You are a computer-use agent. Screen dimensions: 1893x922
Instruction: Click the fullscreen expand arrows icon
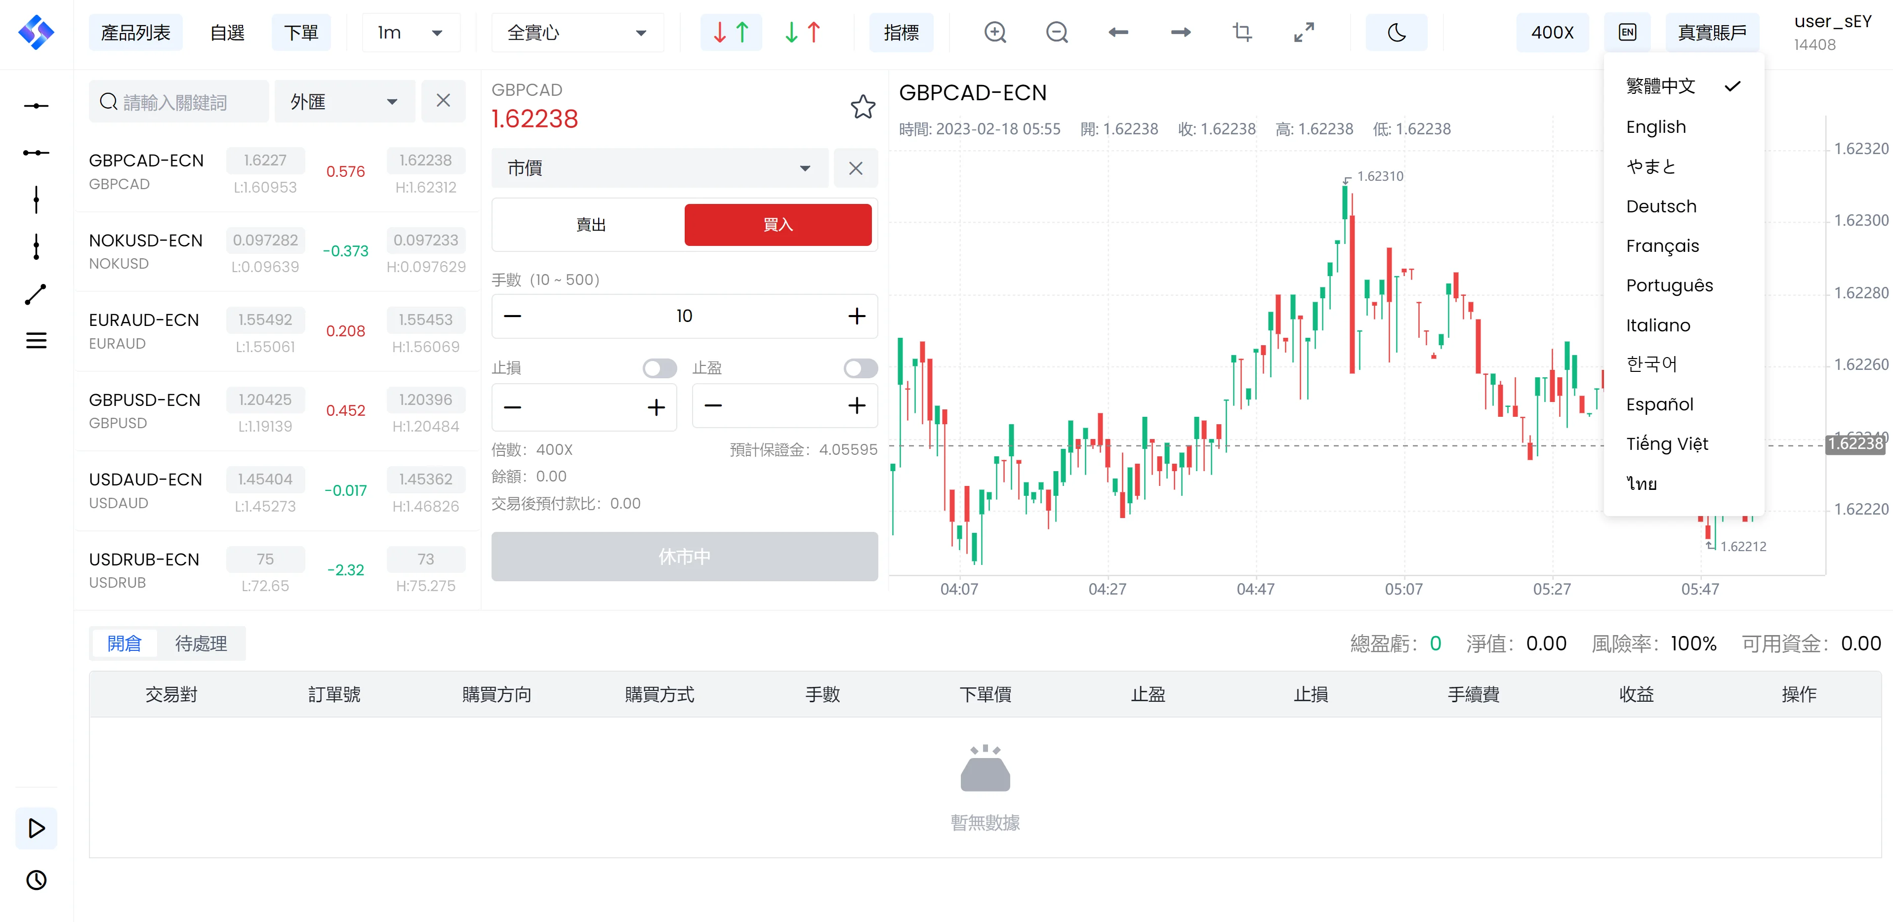(x=1304, y=32)
